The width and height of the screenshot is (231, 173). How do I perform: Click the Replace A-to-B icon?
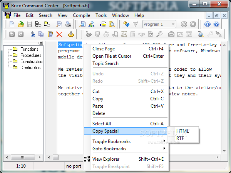(91, 24)
